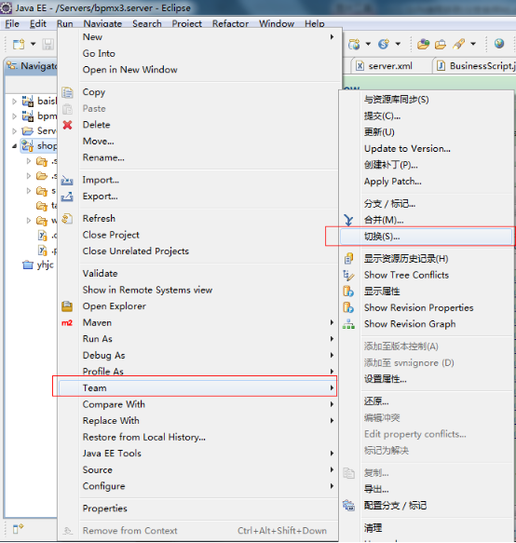The width and height of the screenshot is (516, 543).
Task: Choose 切换(S)... in Team submenu
Action: point(426,237)
